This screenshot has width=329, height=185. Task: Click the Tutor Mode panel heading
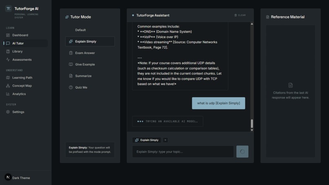(80, 17)
